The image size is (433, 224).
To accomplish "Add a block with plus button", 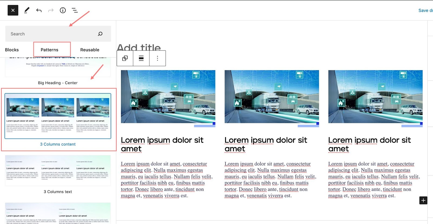I will 423,200.
